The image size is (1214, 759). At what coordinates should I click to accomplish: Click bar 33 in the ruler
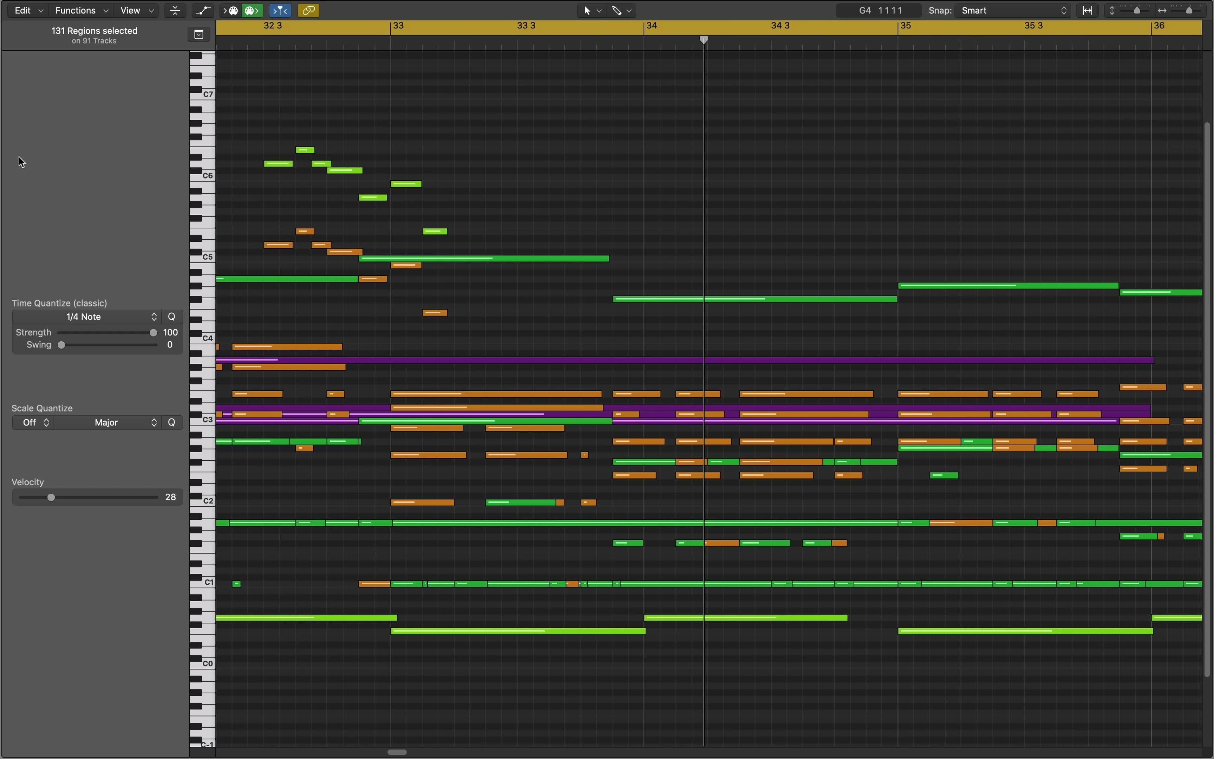399,26
